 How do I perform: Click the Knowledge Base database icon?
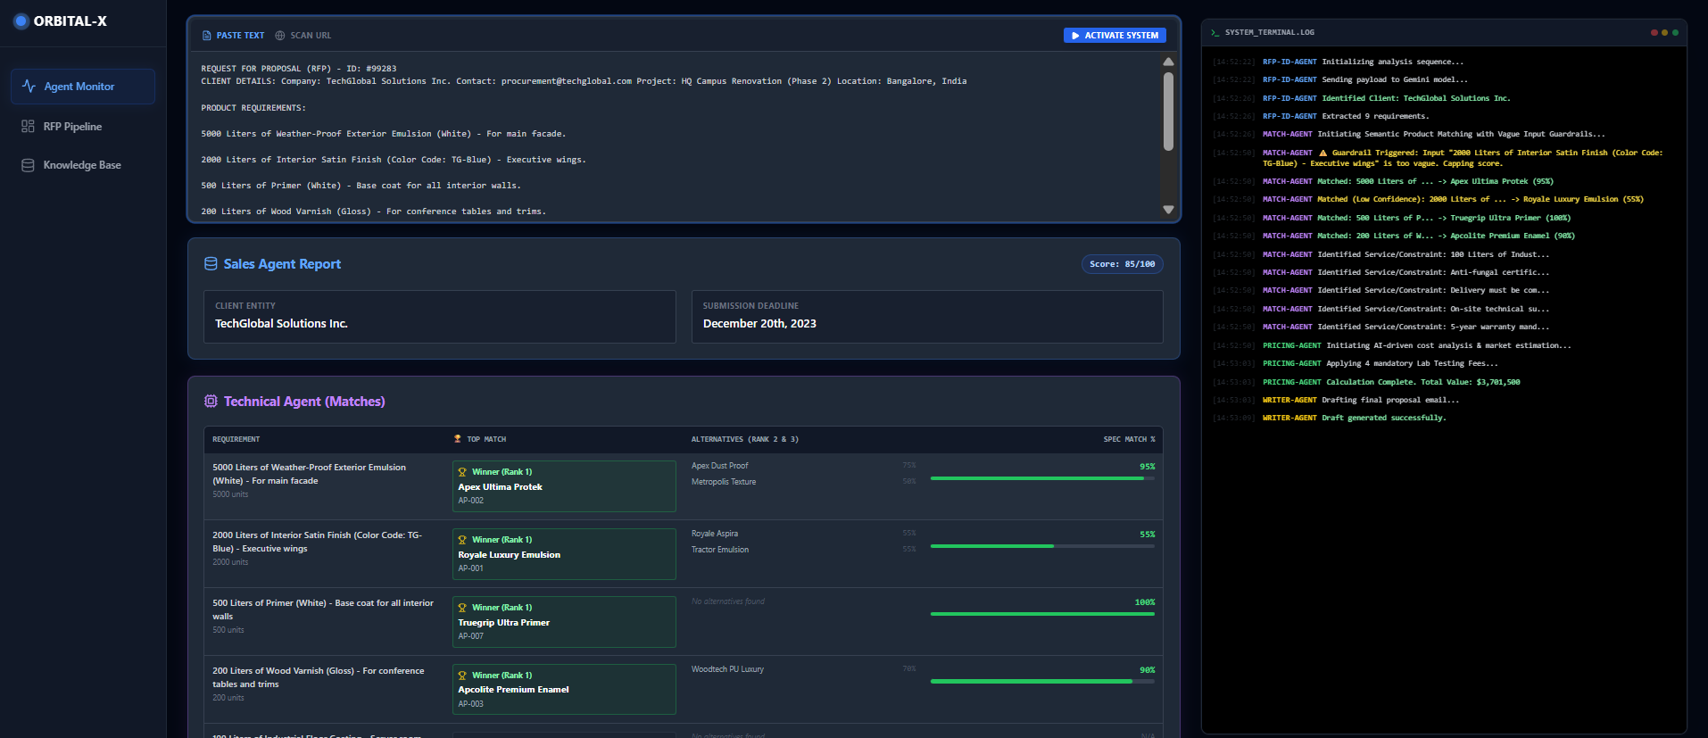click(x=28, y=165)
